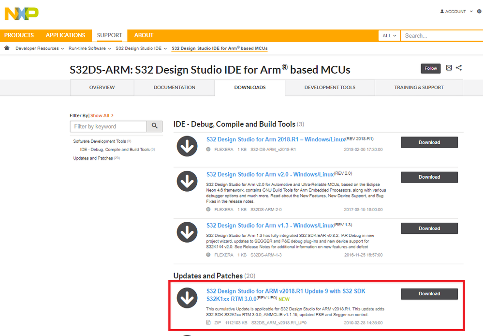Download S32 Design Studio for Arm v2.0
483x336 pixels.
pos(429,177)
